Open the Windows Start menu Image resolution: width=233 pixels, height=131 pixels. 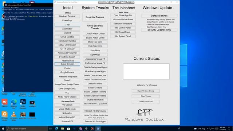click(x=3, y=128)
